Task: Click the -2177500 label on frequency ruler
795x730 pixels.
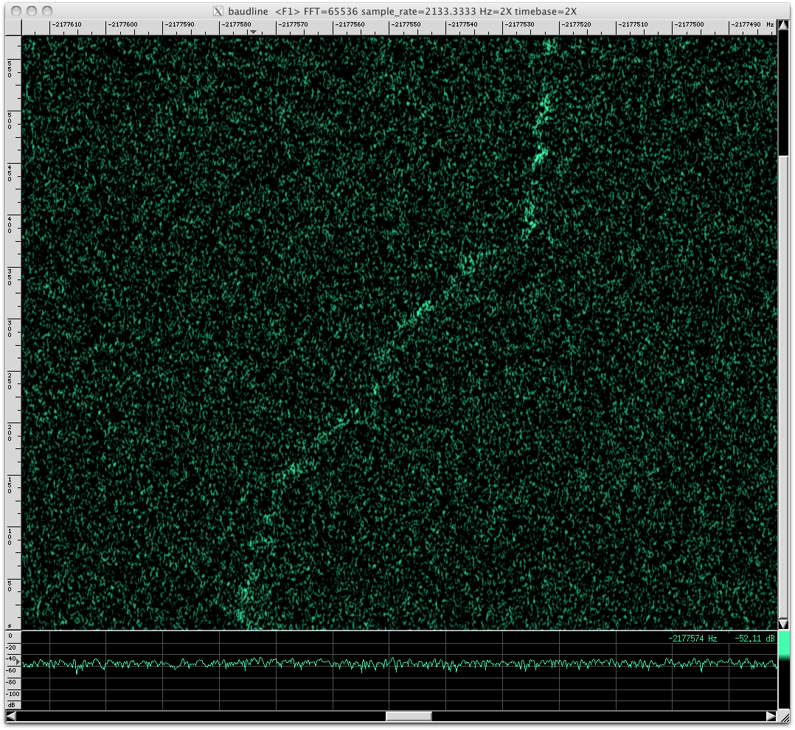Action: pos(690,24)
